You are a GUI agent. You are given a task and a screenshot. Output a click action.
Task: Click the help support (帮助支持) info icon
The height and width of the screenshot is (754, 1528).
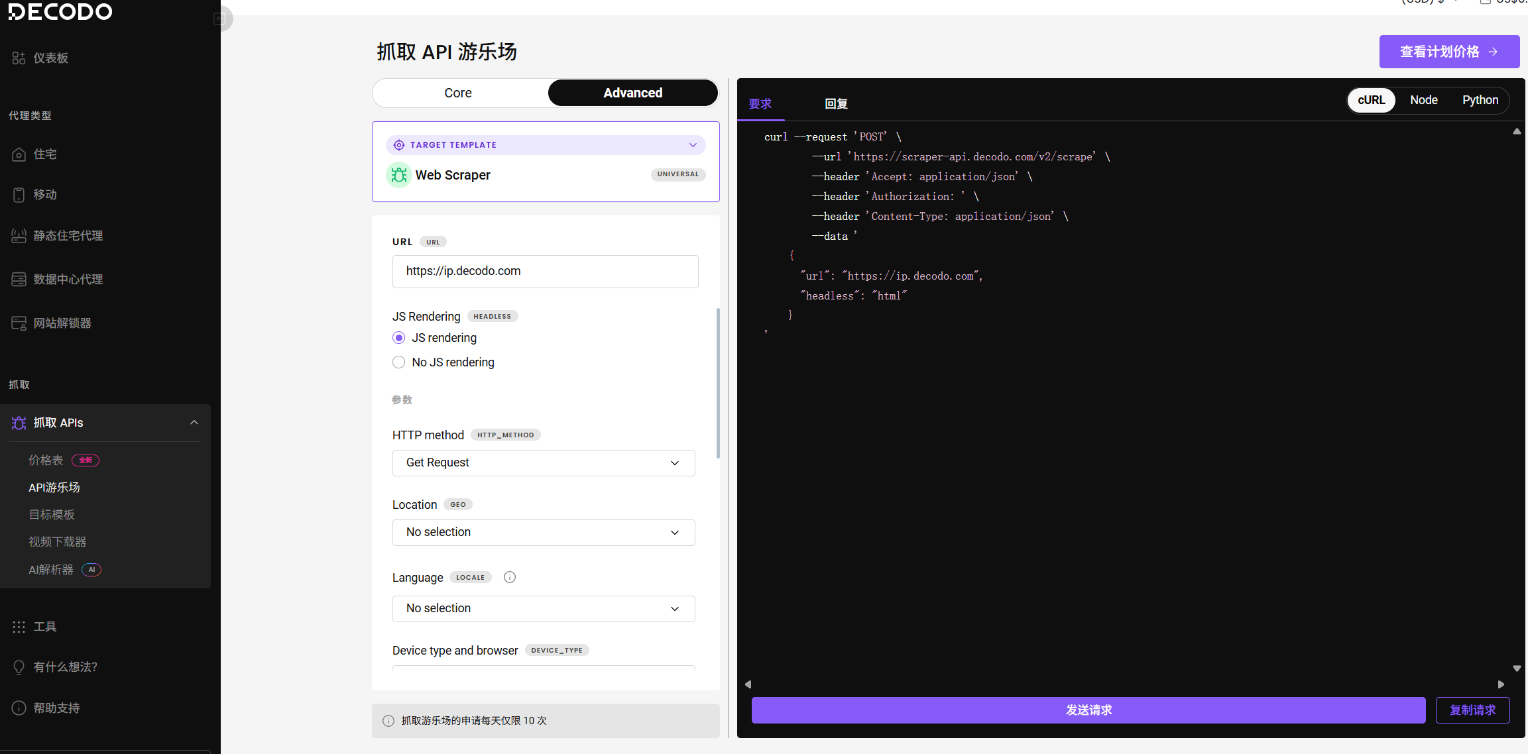click(19, 708)
